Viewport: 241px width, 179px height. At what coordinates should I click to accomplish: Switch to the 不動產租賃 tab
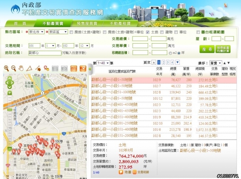click(120, 23)
